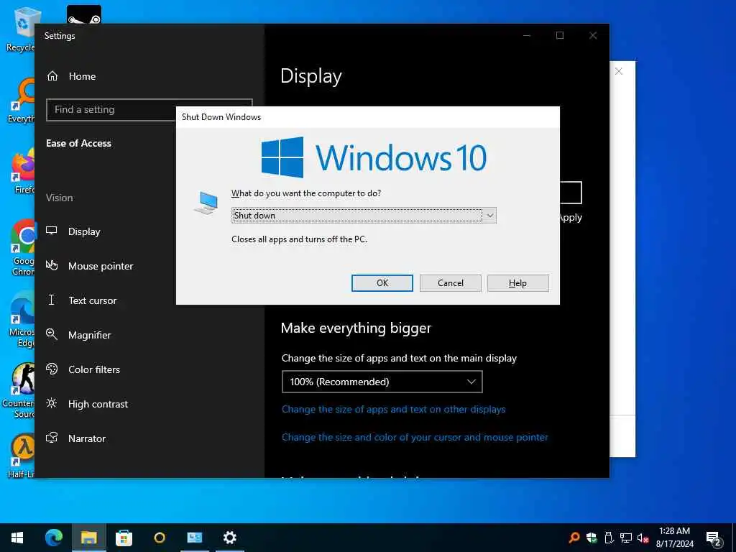The height and width of the screenshot is (552, 736).
Task: Open link to change size on other displays
Action: pos(393,409)
